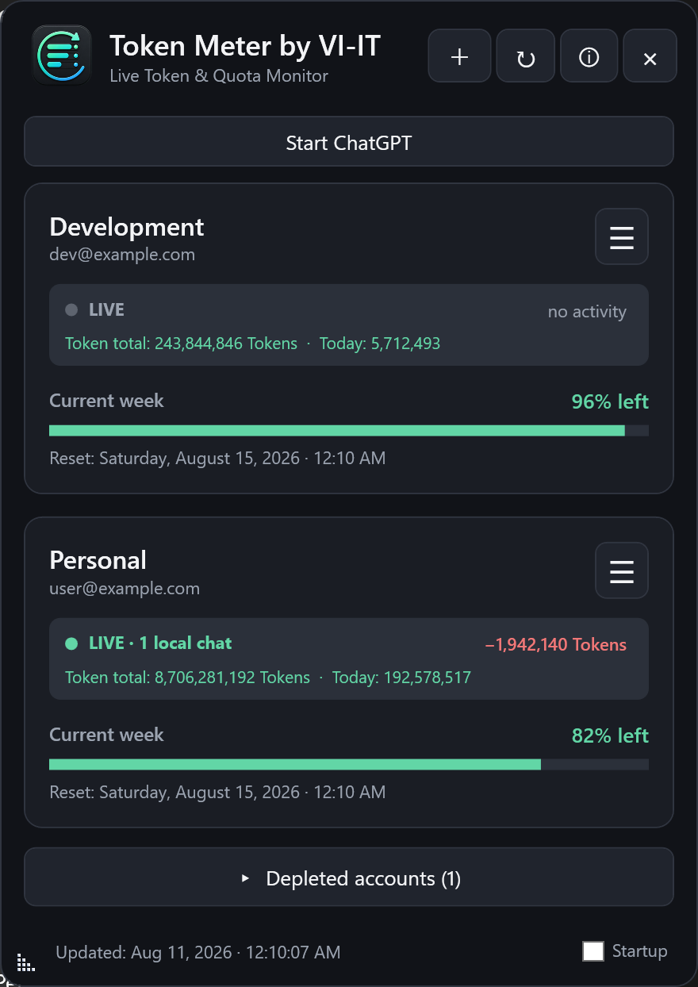698x987 pixels.
Task: Enable the Startup checkbox
Action: 593,951
